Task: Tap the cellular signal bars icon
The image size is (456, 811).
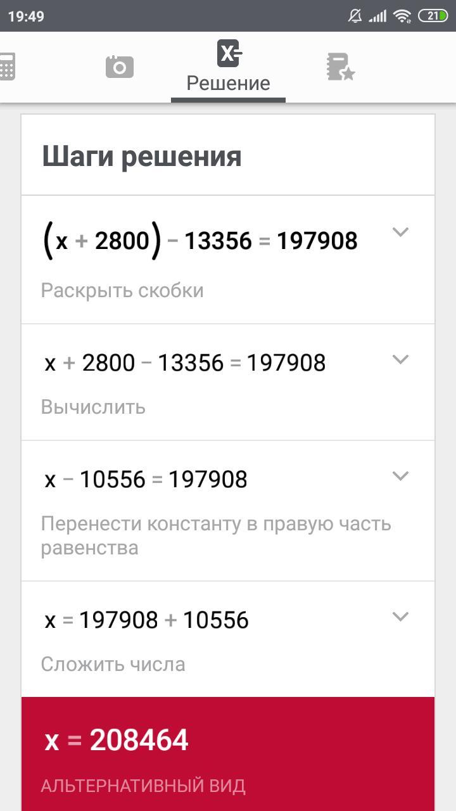Action: (378, 16)
